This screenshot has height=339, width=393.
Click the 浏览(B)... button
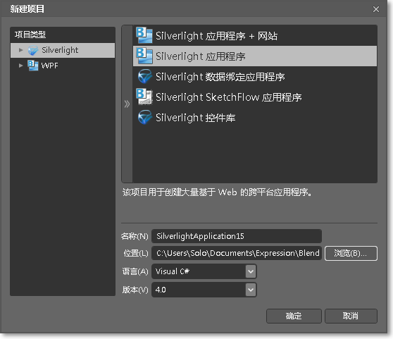(x=351, y=253)
